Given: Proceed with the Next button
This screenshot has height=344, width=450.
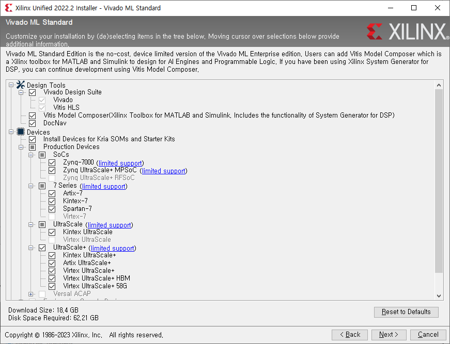Looking at the screenshot, I should [x=389, y=335].
